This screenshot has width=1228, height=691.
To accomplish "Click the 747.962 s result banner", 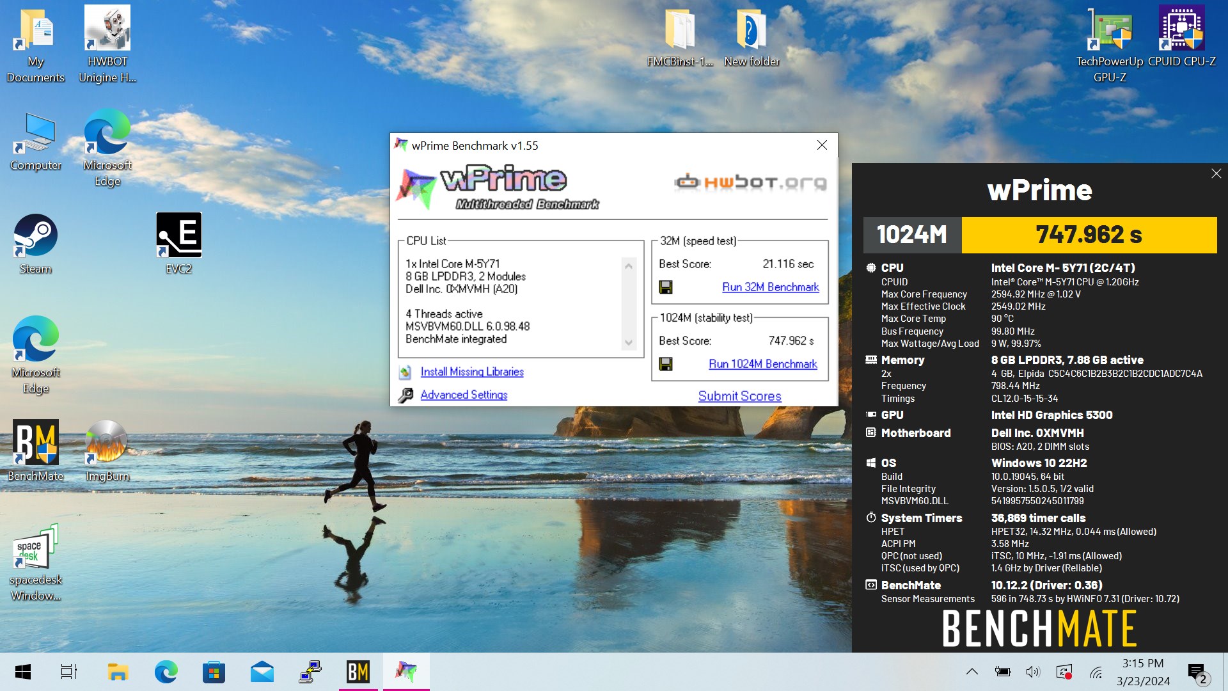I will tap(1089, 235).
